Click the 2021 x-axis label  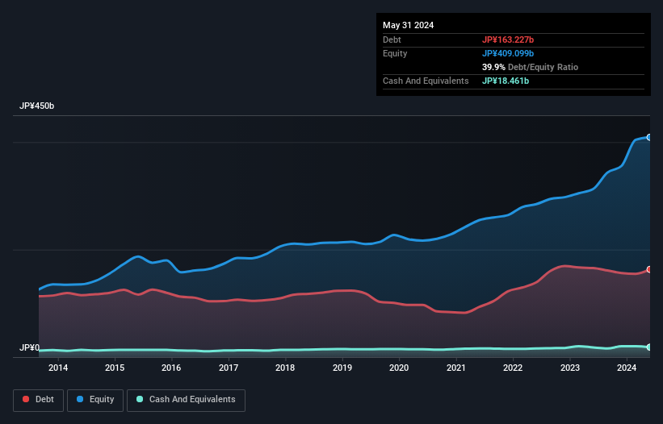tap(455, 368)
